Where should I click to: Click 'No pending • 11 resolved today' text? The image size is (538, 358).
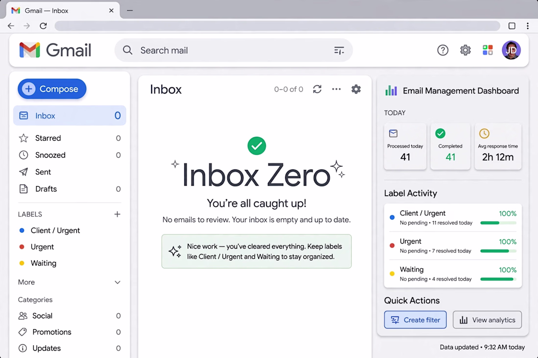pos(436,223)
